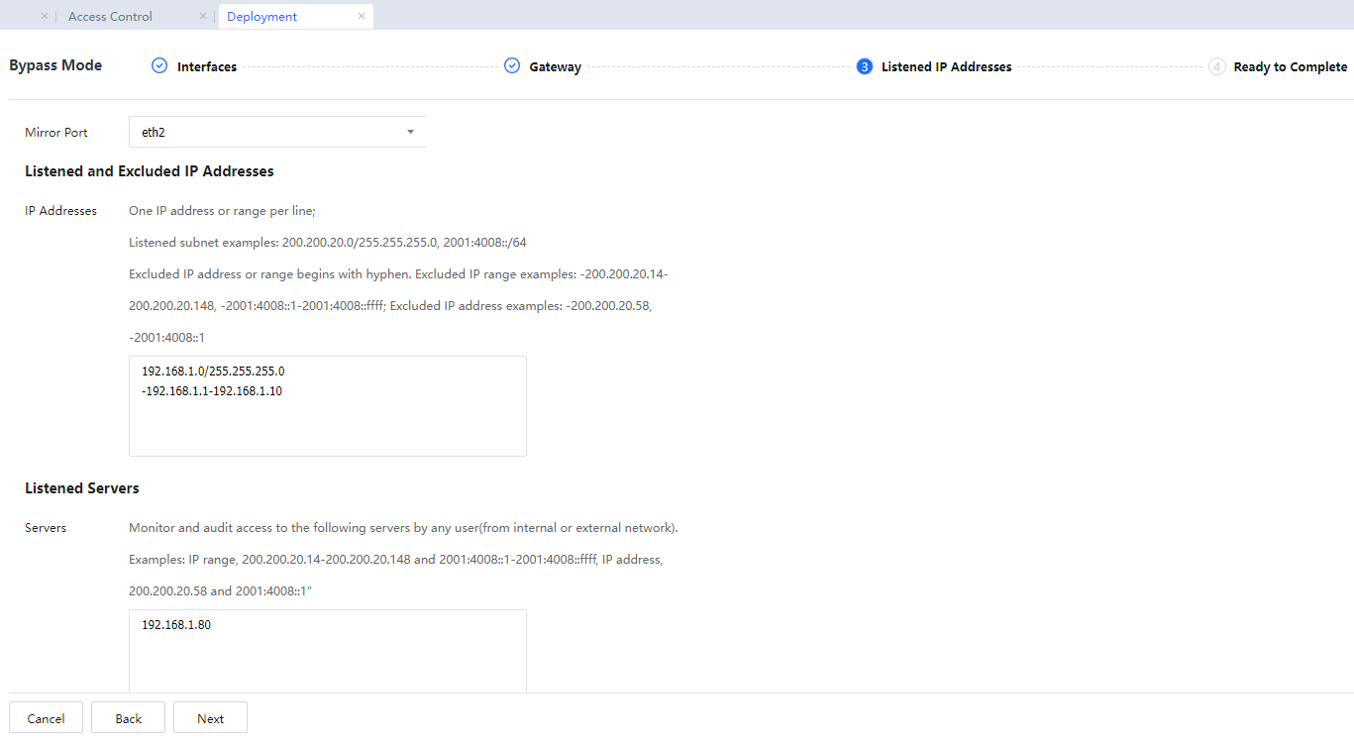Screen dimensions: 1354x744
Task: Select the Deployment tab
Action: [261, 17]
